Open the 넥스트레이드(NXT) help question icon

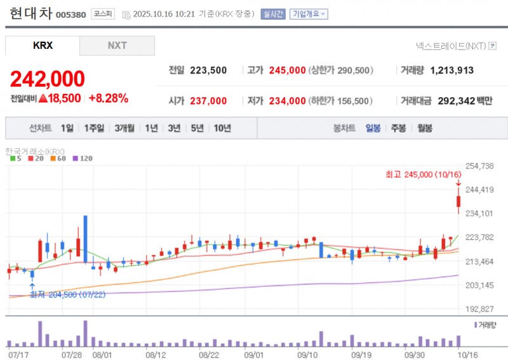click(x=491, y=46)
